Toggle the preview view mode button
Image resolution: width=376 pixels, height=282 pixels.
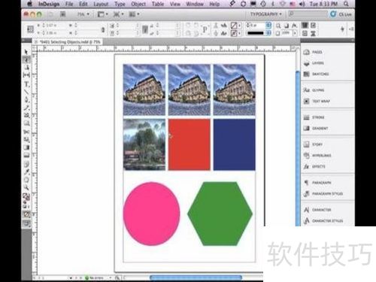[x=26, y=223]
